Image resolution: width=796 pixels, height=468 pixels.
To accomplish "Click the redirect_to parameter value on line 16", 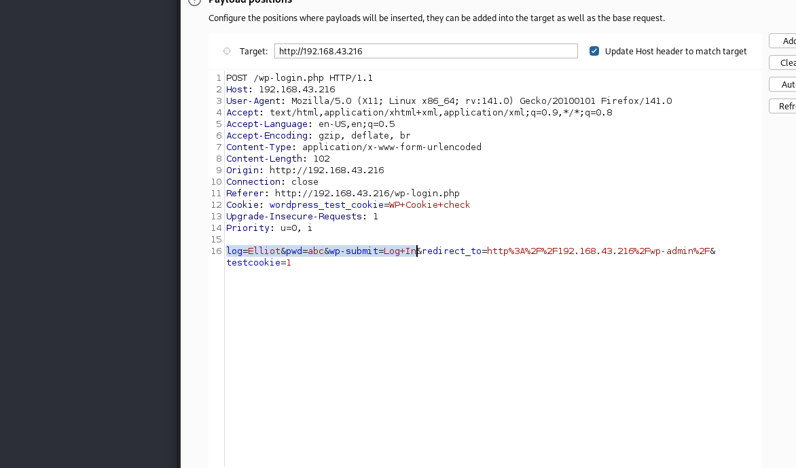I will coord(598,251).
